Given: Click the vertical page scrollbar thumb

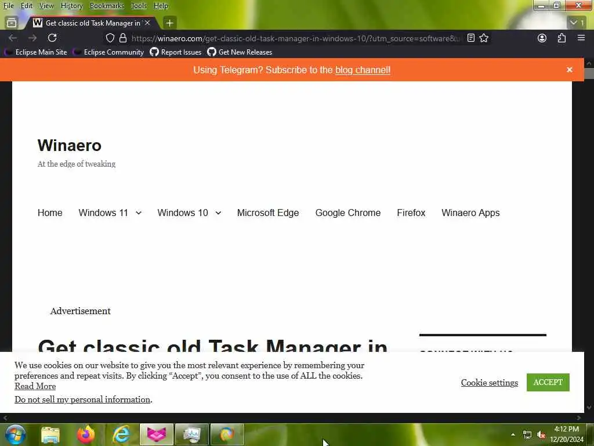Looking at the screenshot, I should (x=589, y=74).
